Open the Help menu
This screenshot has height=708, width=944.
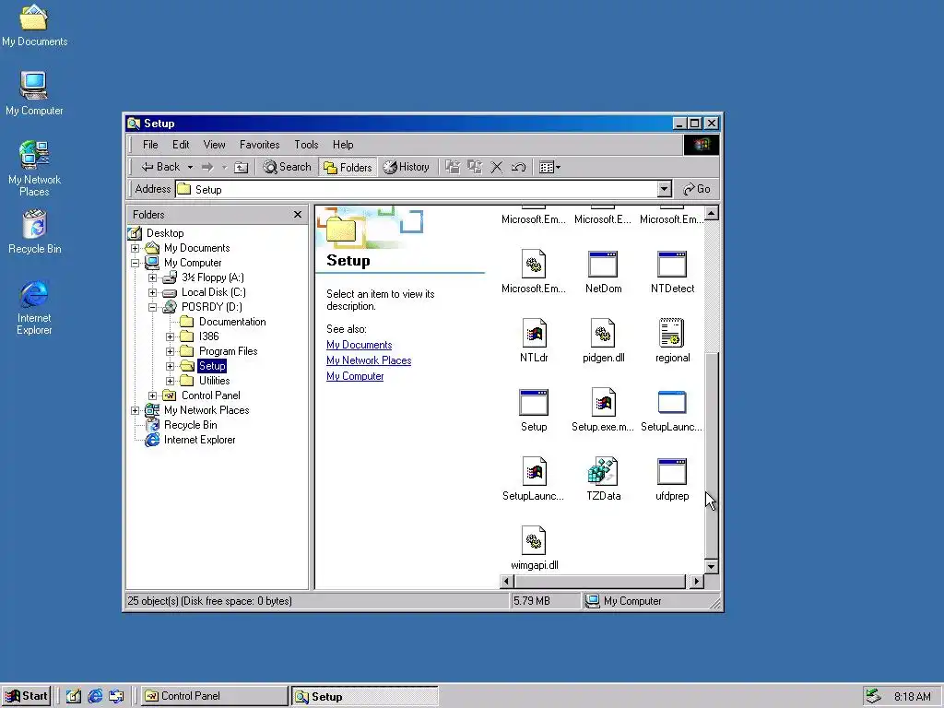(x=343, y=145)
